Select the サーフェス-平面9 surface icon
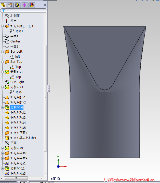This screenshot has width=160, height=183. (x=7, y=158)
